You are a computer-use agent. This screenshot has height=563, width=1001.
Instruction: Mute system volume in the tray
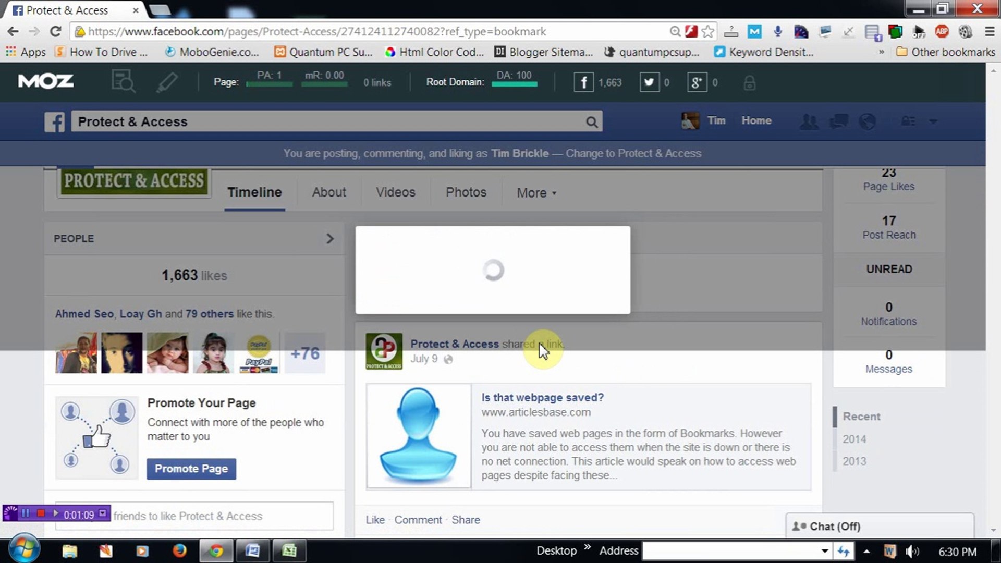[x=912, y=550]
